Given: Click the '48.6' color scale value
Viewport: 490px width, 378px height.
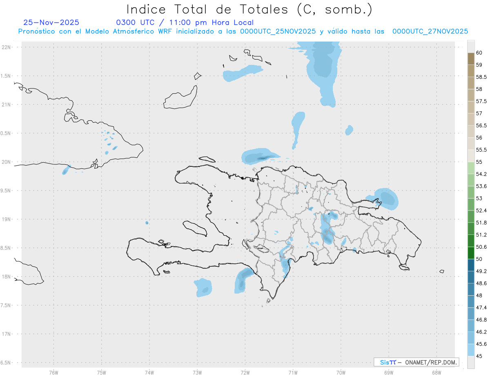Looking at the screenshot, I should pyautogui.click(x=481, y=283).
